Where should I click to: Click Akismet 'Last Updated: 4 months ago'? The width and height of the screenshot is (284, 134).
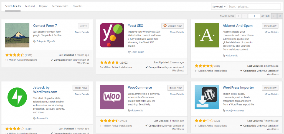coord(263,66)
